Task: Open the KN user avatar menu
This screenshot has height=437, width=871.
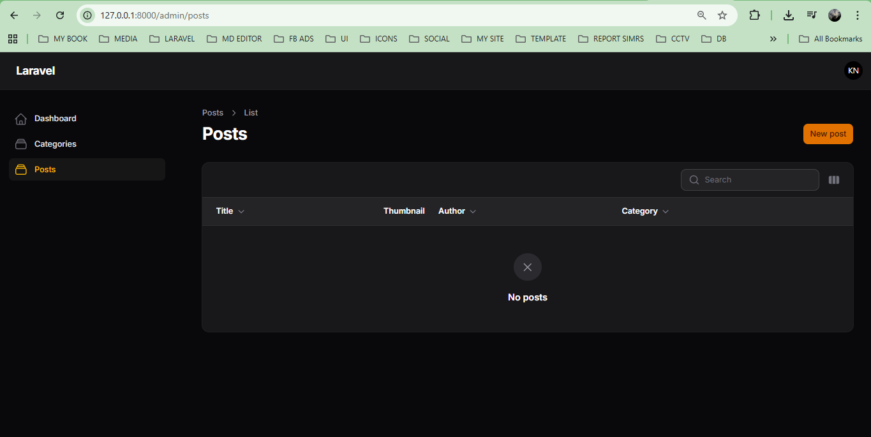Action: (x=852, y=71)
